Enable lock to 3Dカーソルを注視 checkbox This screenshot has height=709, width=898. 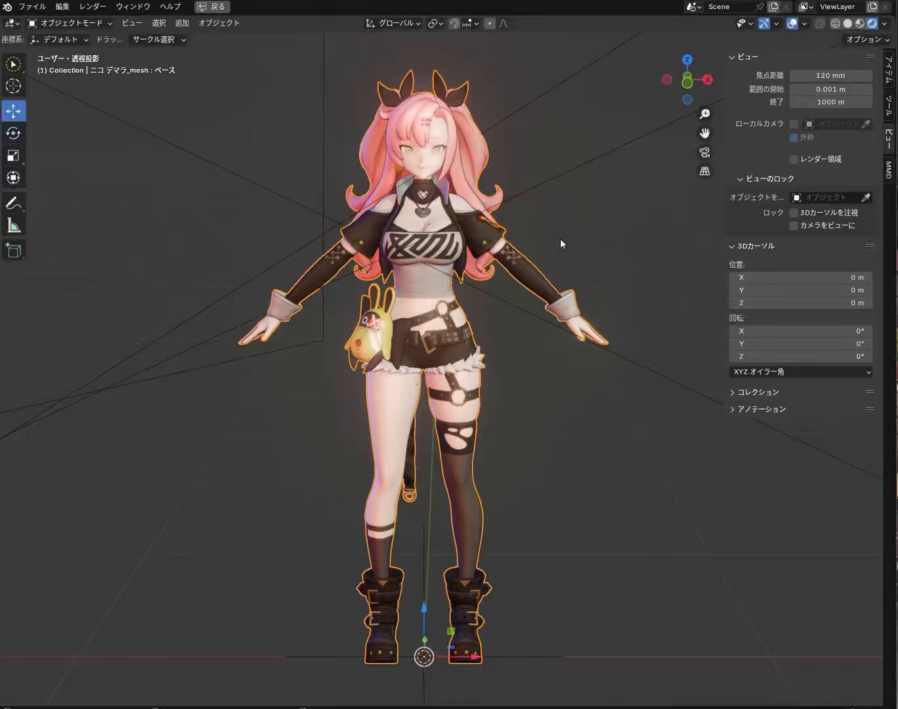tap(794, 213)
